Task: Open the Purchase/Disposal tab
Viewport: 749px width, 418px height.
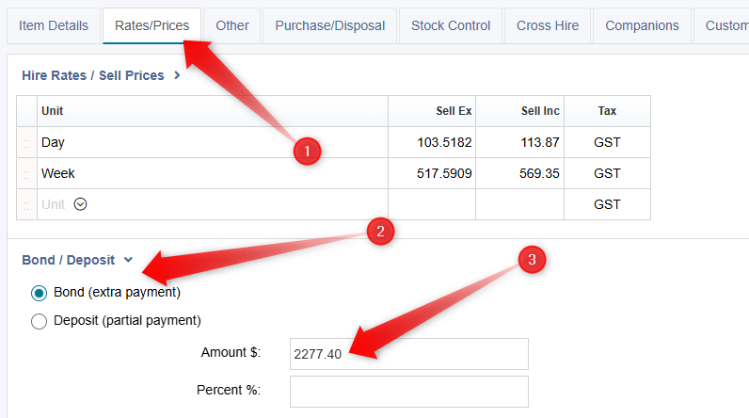Action: tap(330, 25)
